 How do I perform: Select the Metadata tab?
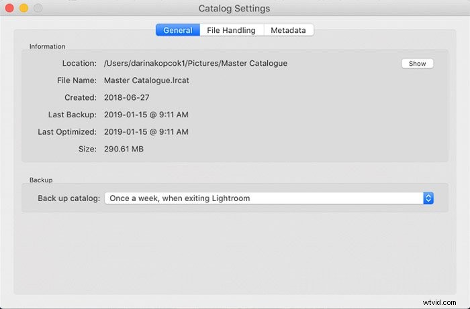coord(288,30)
